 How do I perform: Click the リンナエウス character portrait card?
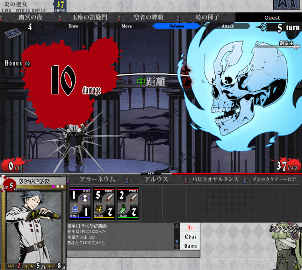(x=33, y=222)
